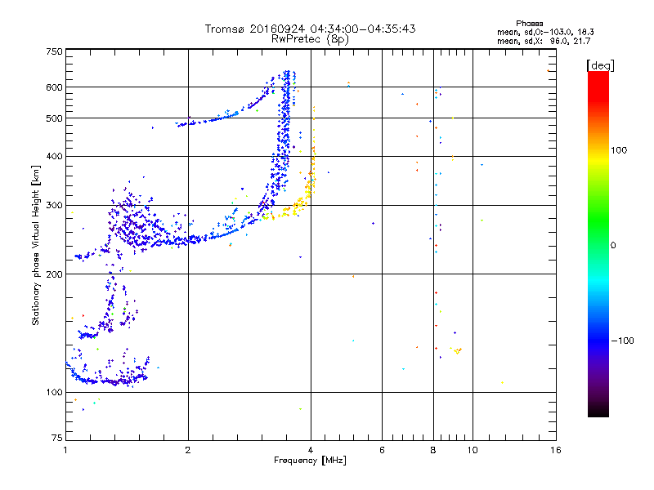
Task: Click the 'mean, sd,O:-103.0, 18.3' text
Action: [x=545, y=32]
